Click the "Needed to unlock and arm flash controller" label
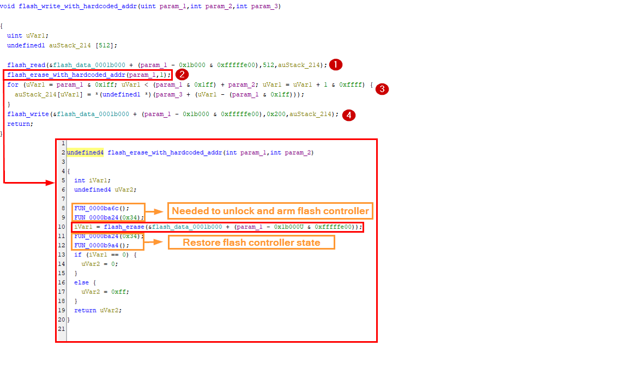640x376 pixels. (270, 211)
